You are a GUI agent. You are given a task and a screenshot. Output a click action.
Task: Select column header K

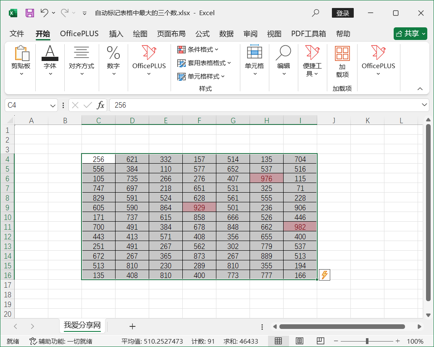click(x=367, y=121)
